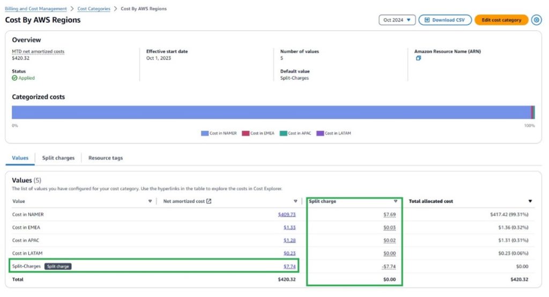This screenshot has height=297, width=549.
Task: Open the $0.23 LATAM cost link
Action: point(290,253)
